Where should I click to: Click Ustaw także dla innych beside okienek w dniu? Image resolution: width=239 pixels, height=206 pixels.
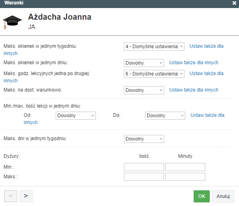(194, 63)
